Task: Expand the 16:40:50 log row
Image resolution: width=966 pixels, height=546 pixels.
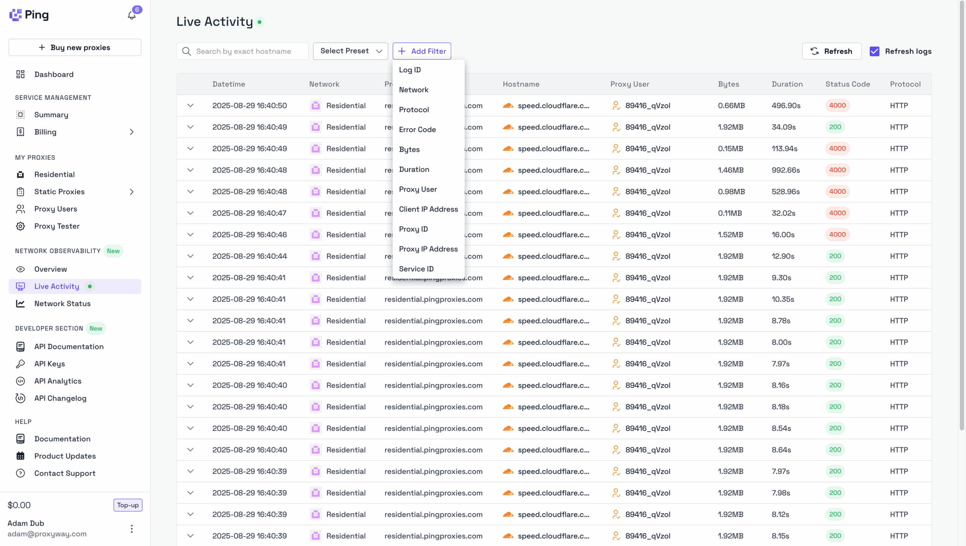Action: [191, 106]
